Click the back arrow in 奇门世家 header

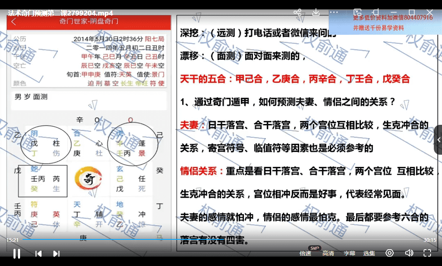pyautogui.click(x=14, y=22)
